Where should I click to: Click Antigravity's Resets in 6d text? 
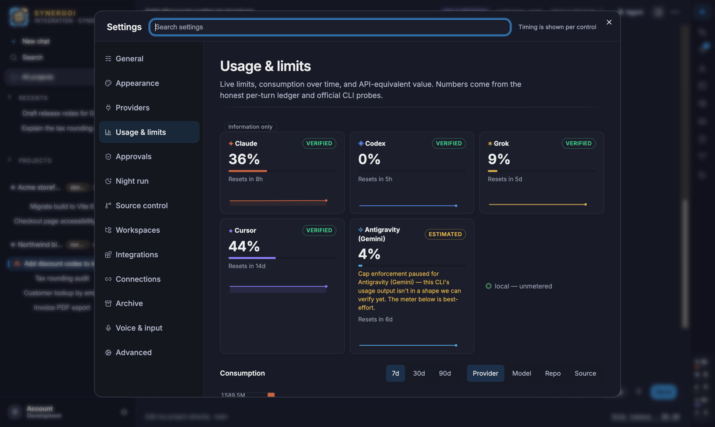tap(375, 320)
